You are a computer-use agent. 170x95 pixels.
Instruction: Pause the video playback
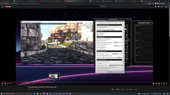(x=2, y=84)
